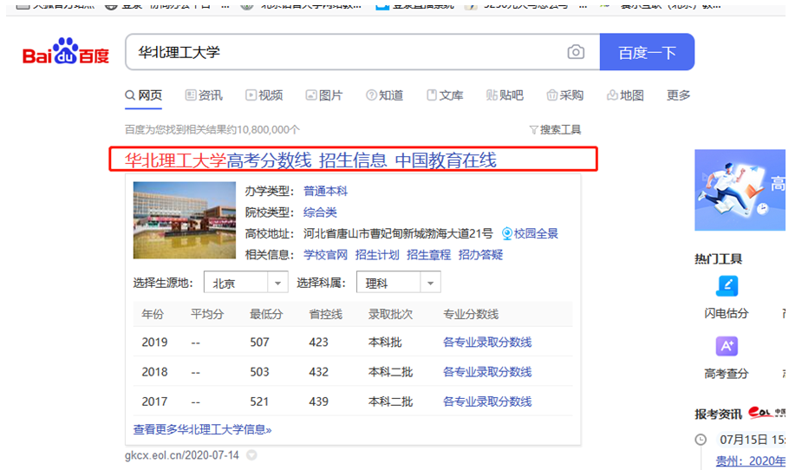Switch to the 视频 tab
The width and height of the screenshot is (789, 470).
coord(264,95)
